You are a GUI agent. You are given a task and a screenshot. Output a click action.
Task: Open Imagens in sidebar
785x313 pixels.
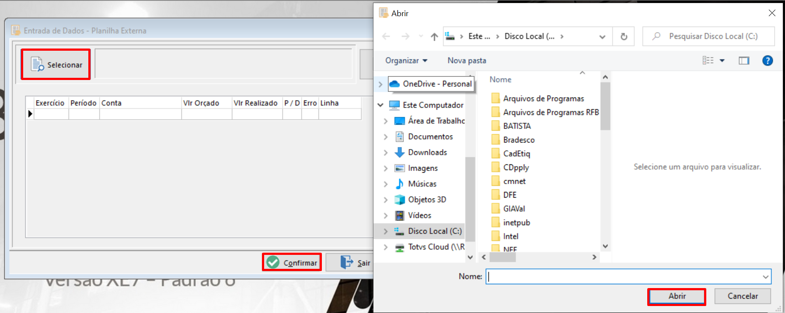click(x=416, y=168)
